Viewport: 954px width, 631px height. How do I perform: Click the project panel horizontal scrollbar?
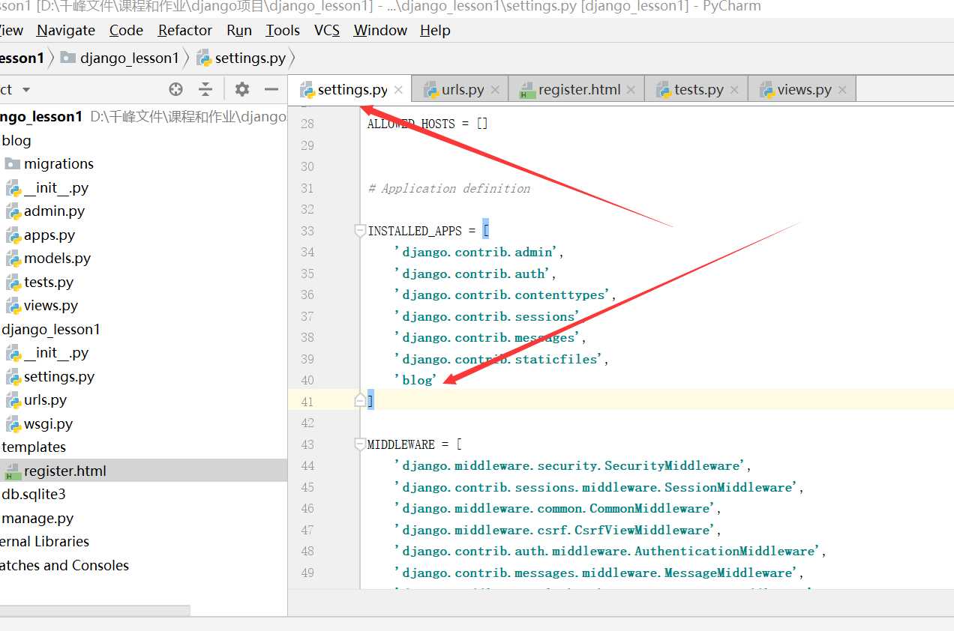point(95,610)
